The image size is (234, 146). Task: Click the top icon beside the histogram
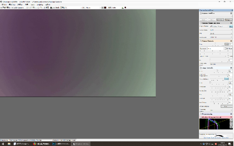(231, 119)
